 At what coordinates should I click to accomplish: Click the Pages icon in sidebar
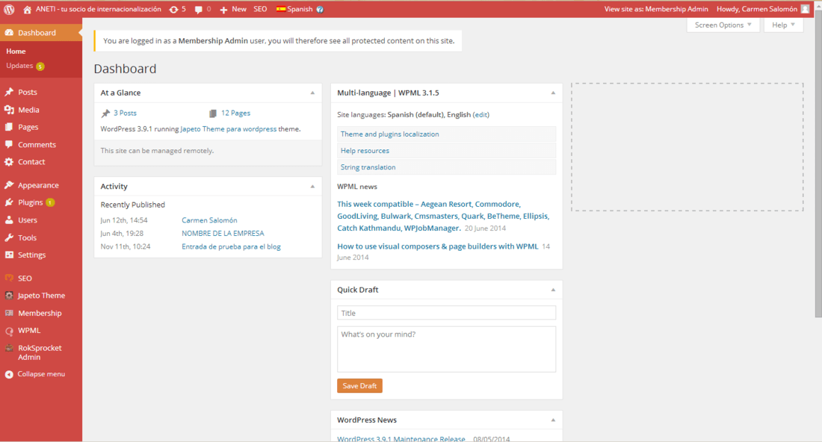(9, 127)
